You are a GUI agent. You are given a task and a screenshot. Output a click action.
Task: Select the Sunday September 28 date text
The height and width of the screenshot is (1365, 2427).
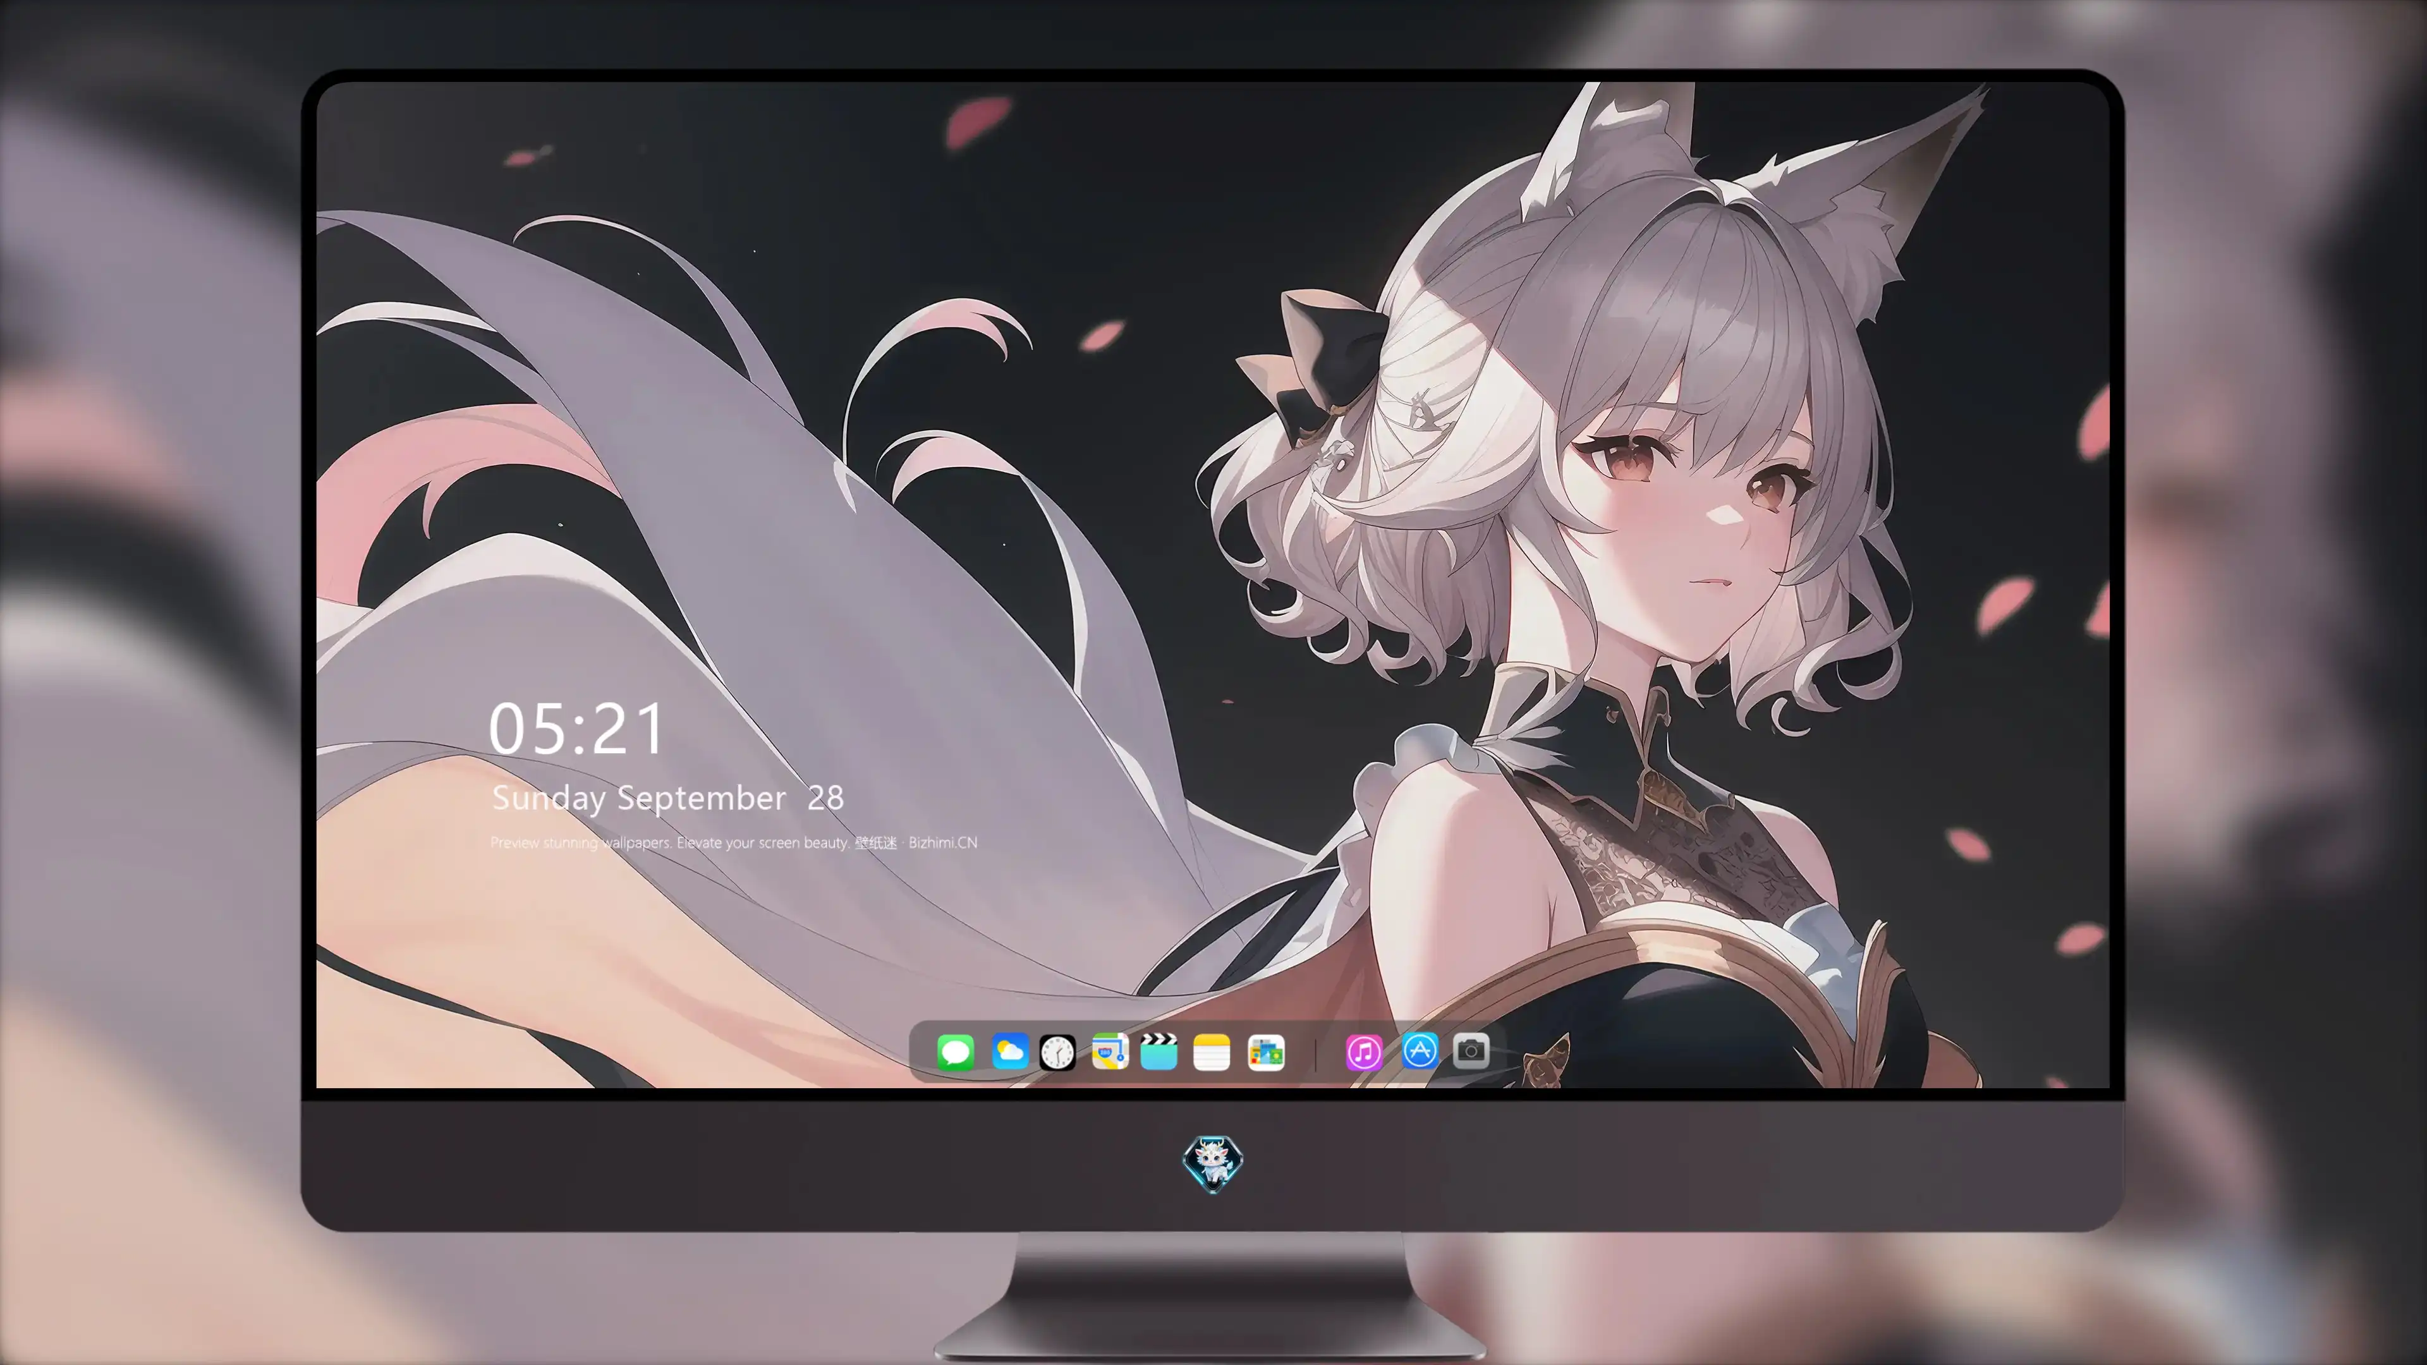tap(668, 798)
